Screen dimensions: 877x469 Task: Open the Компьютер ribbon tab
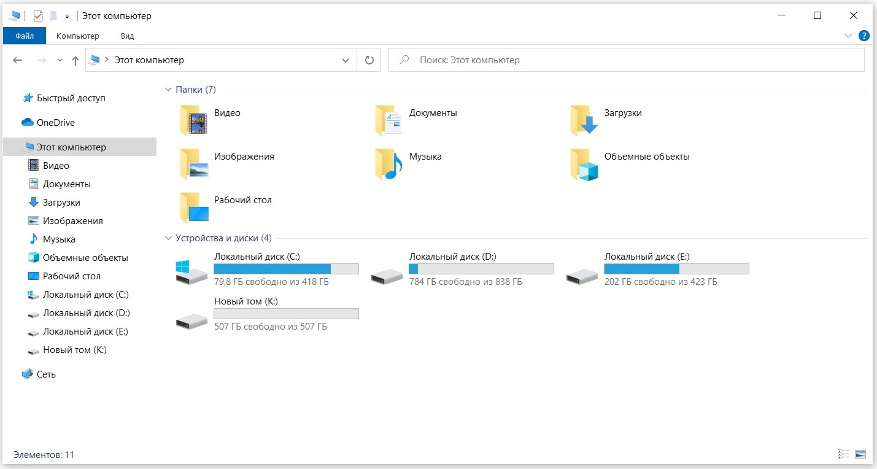click(x=78, y=36)
